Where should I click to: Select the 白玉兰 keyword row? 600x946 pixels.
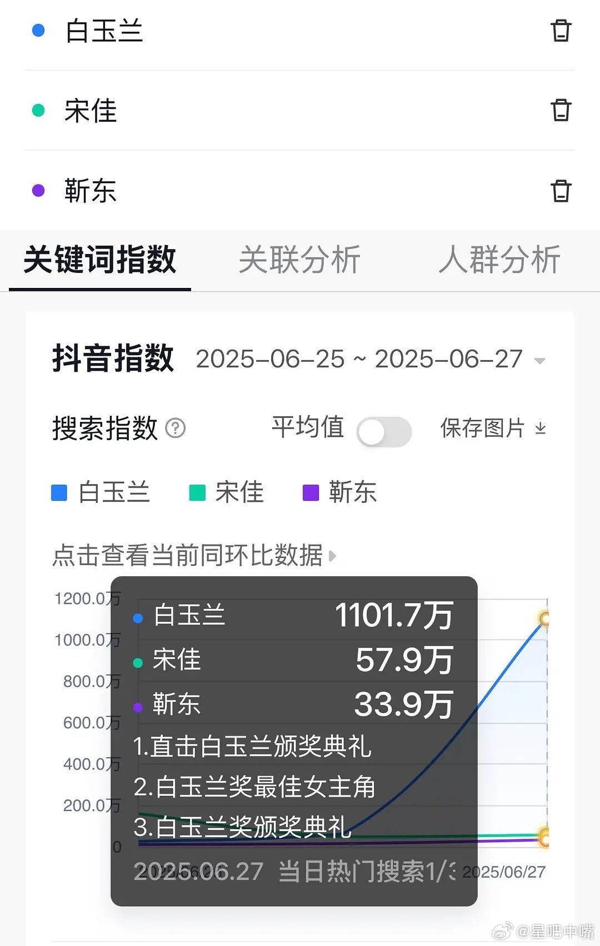coord(300,31)
